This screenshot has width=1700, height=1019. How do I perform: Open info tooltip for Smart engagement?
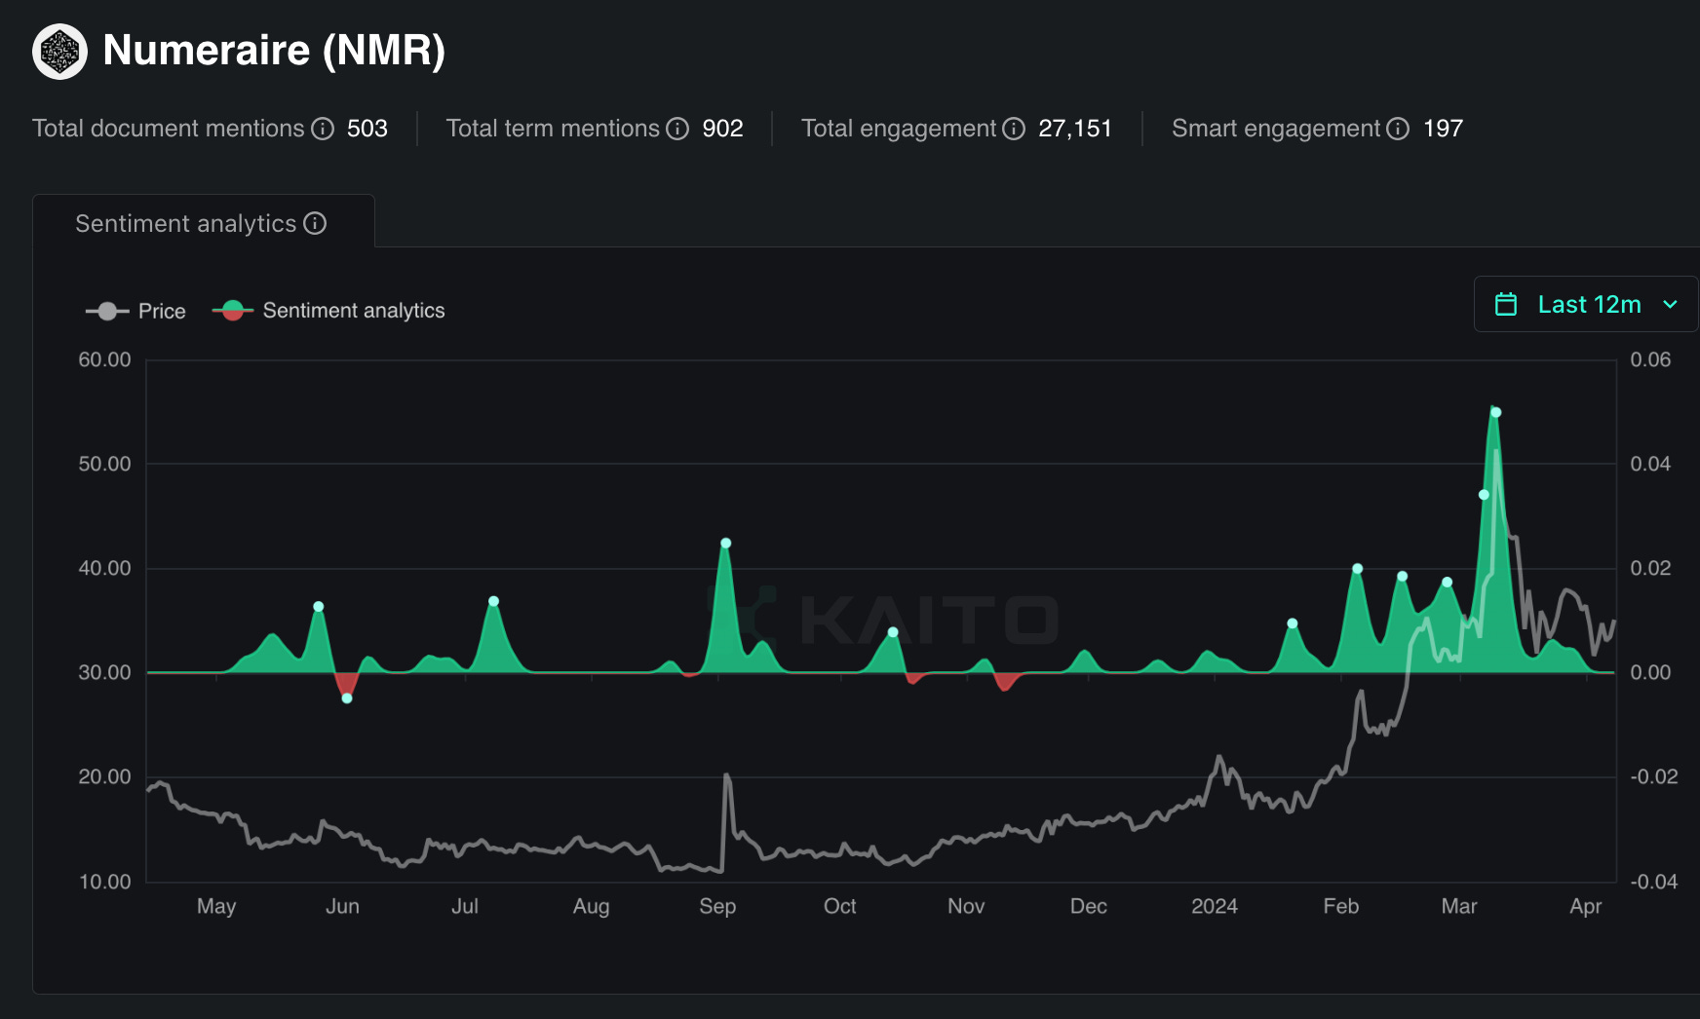click(1398, 129)
